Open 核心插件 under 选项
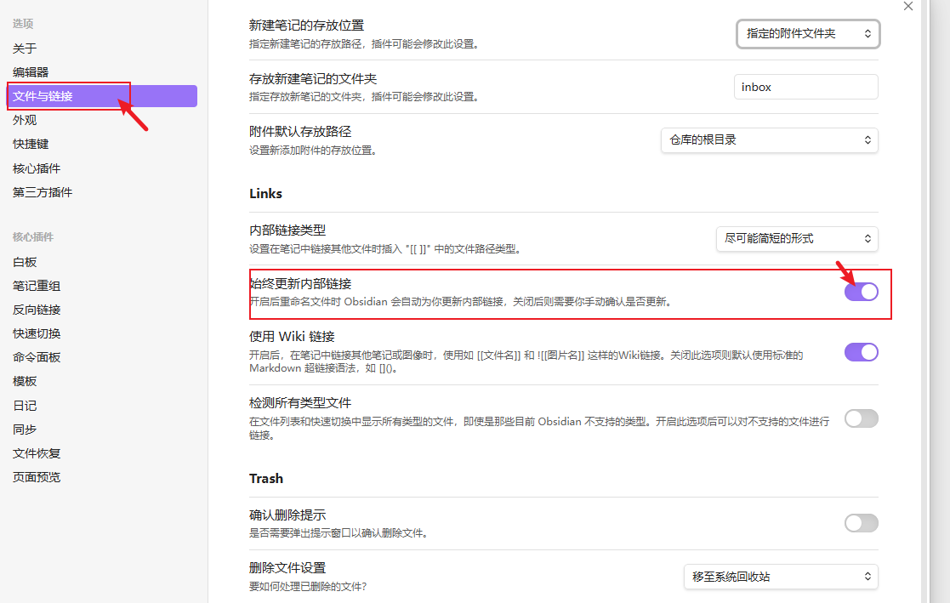950x603 pixels. point(37,168)
